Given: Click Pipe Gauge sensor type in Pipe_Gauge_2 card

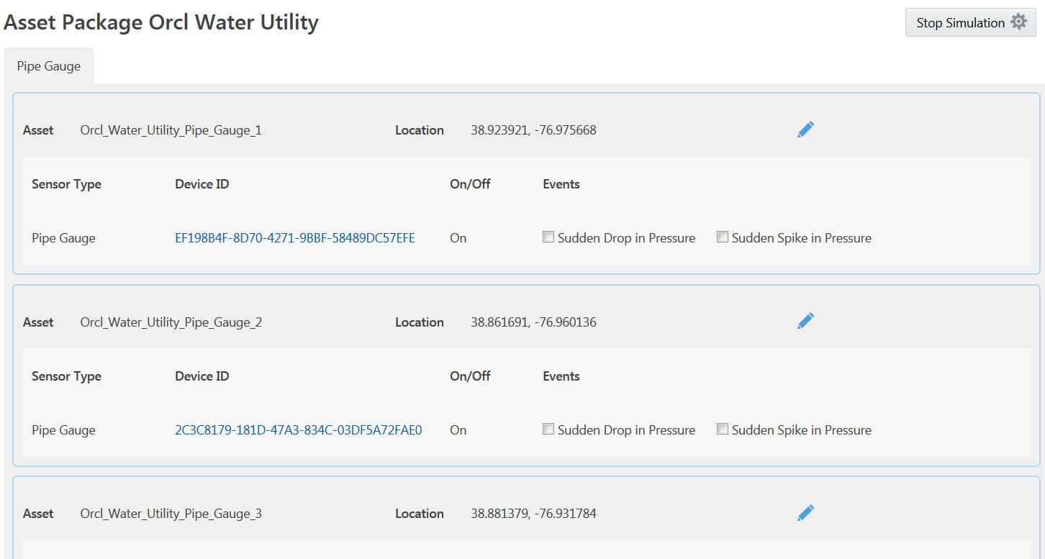Looking at the screenshot, I should (x=63, y=430).
